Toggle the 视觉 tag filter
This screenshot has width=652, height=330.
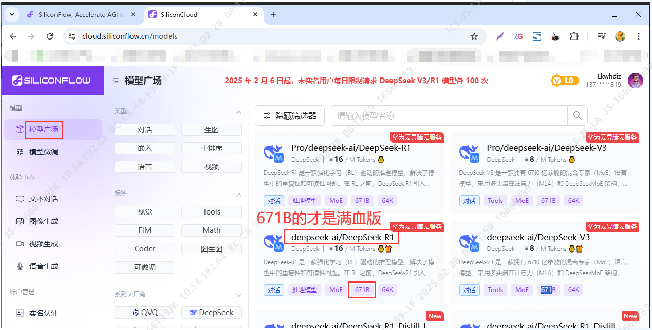click(145, 212)
